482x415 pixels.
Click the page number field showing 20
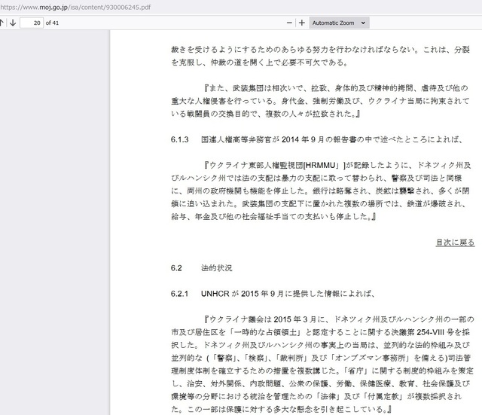coord(32,23)
